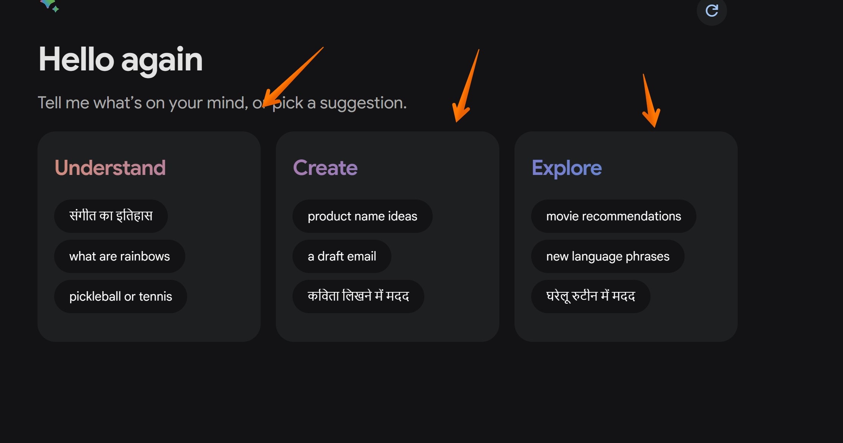Click the 'Explore' card heading

[x=566, y=168]
